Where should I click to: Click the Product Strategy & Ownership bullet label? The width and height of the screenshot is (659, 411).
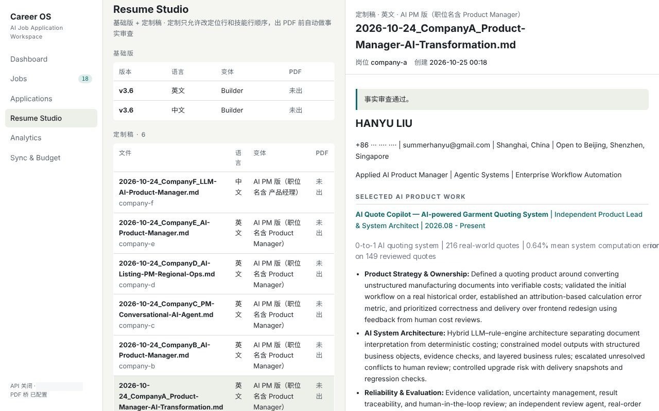(x=417, y=274)
